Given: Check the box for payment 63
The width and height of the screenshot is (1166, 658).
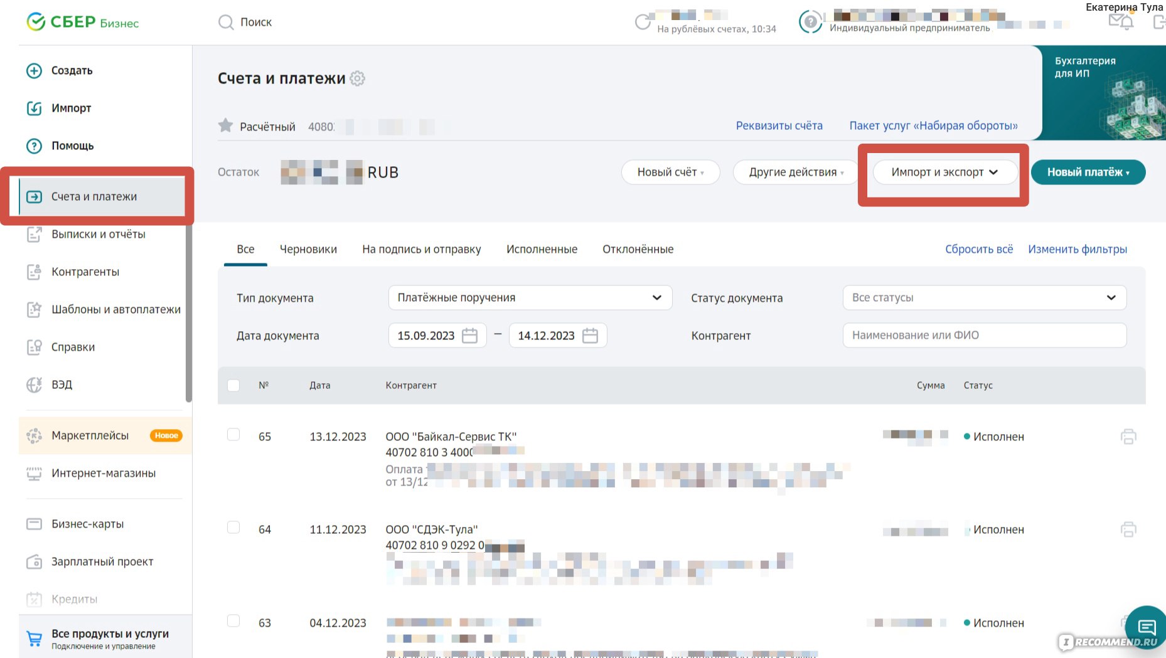Looking at the screenshot, I should (233, 620).
